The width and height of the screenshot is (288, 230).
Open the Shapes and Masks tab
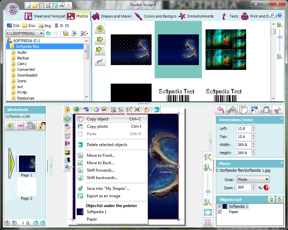pyautogui.click(x=112, y=16)
